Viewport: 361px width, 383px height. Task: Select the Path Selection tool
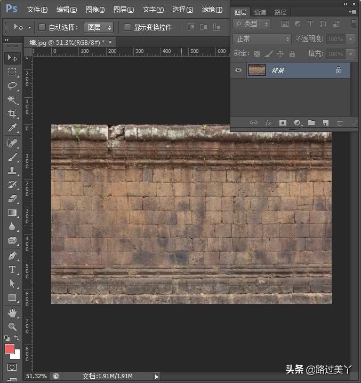(12, 284)
